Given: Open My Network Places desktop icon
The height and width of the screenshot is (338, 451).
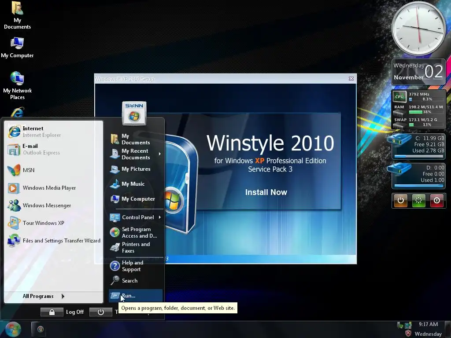Looking at the screenshot, I should (x=17, y=85).
